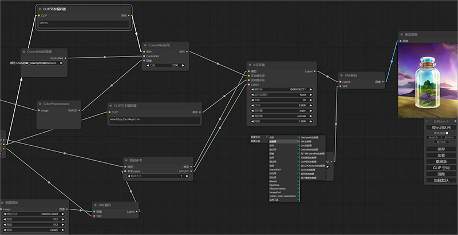Click the 加载默认 button
Image resolution: width=458 pixels, height=235 pixels.
coord(441,181)
